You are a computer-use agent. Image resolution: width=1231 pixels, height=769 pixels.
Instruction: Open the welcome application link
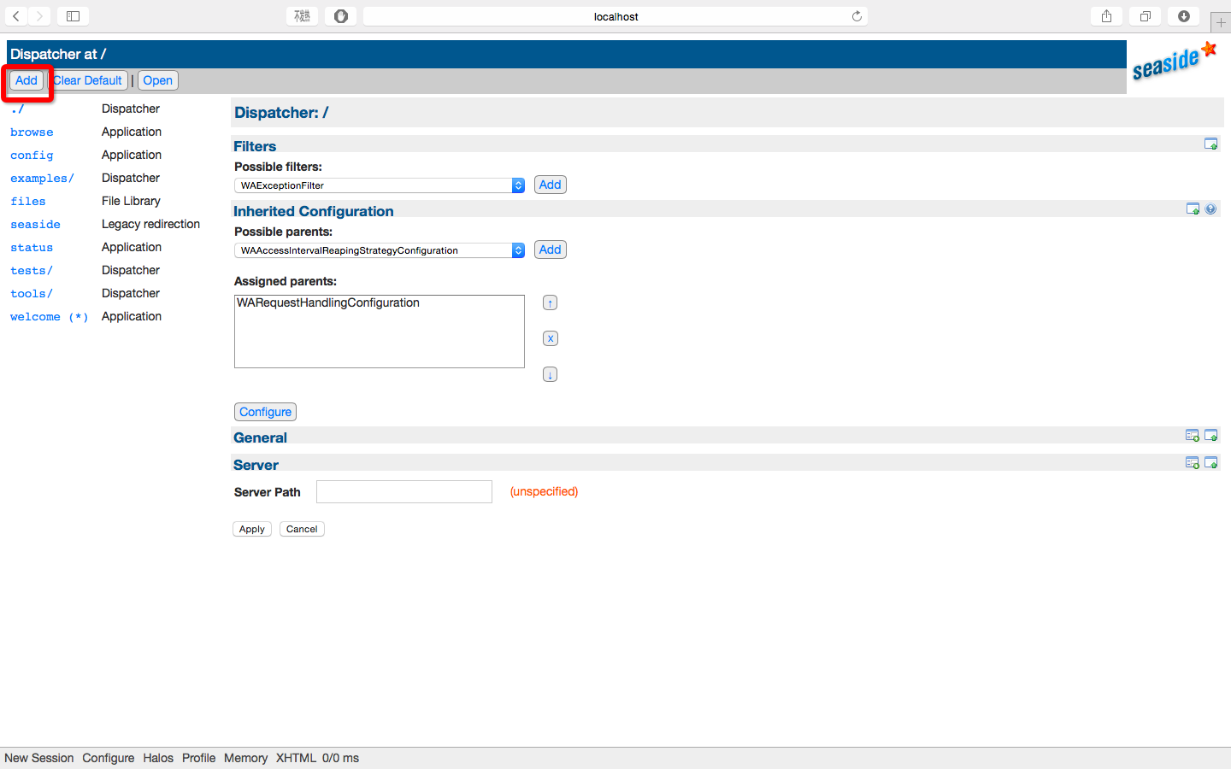click(35, 317)
